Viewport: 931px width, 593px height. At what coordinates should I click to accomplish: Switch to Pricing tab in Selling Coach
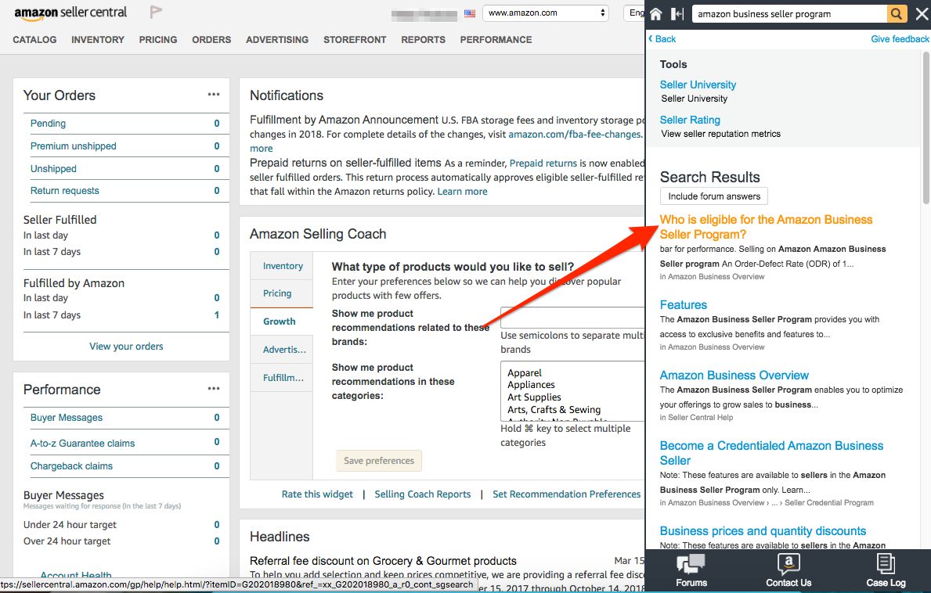tap(282, 293)
